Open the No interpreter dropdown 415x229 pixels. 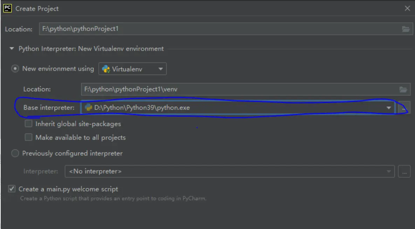[230, 171]
